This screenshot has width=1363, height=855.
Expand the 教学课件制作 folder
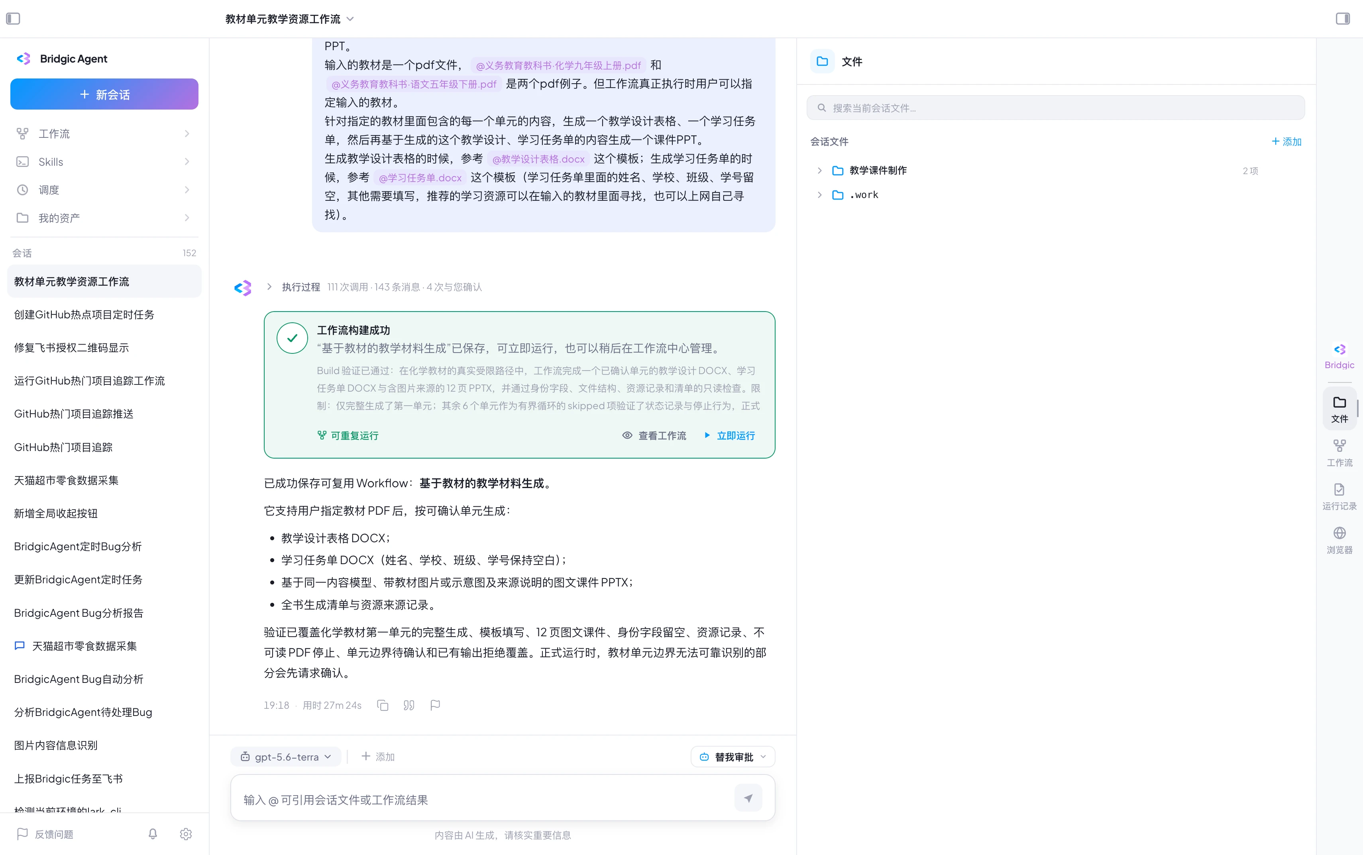(x=819, y=170)
